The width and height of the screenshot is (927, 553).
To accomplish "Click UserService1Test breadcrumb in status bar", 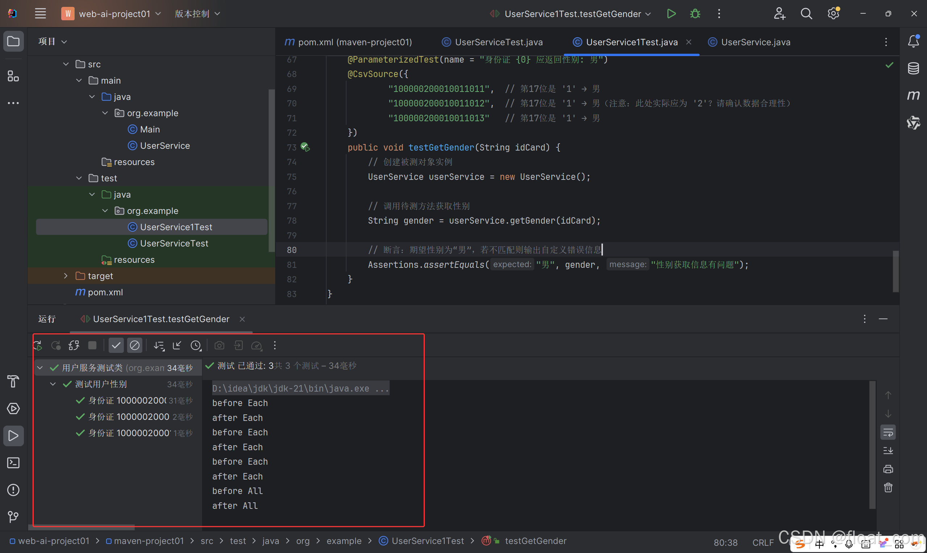I will click(x=427, y=541).
